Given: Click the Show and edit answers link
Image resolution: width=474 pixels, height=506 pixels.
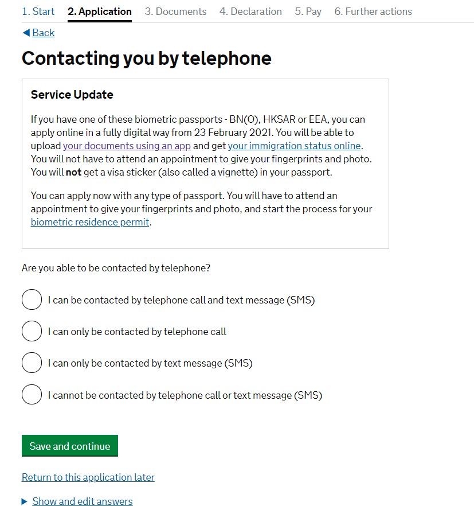Looking at the screenshot, I should pyautogui.click(x=83, y=501).
